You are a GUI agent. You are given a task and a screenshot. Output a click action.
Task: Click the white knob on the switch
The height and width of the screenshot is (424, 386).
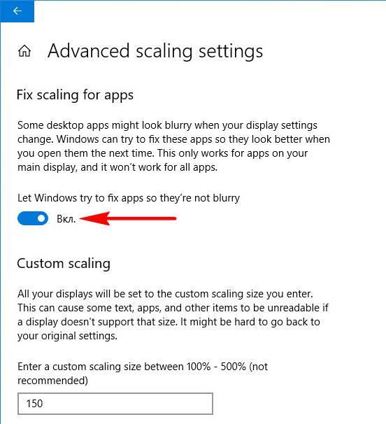tap(41, 218)
